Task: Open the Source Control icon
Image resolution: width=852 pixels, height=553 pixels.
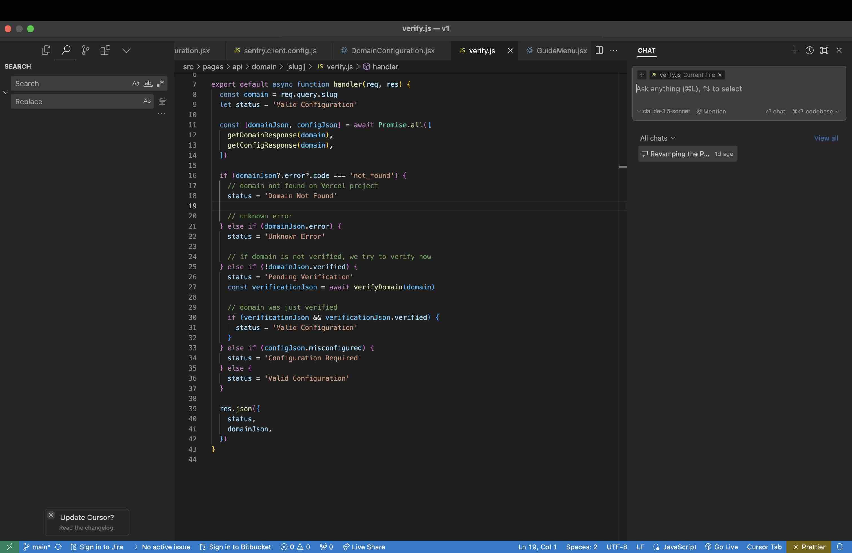Action: tap(85, 50)
